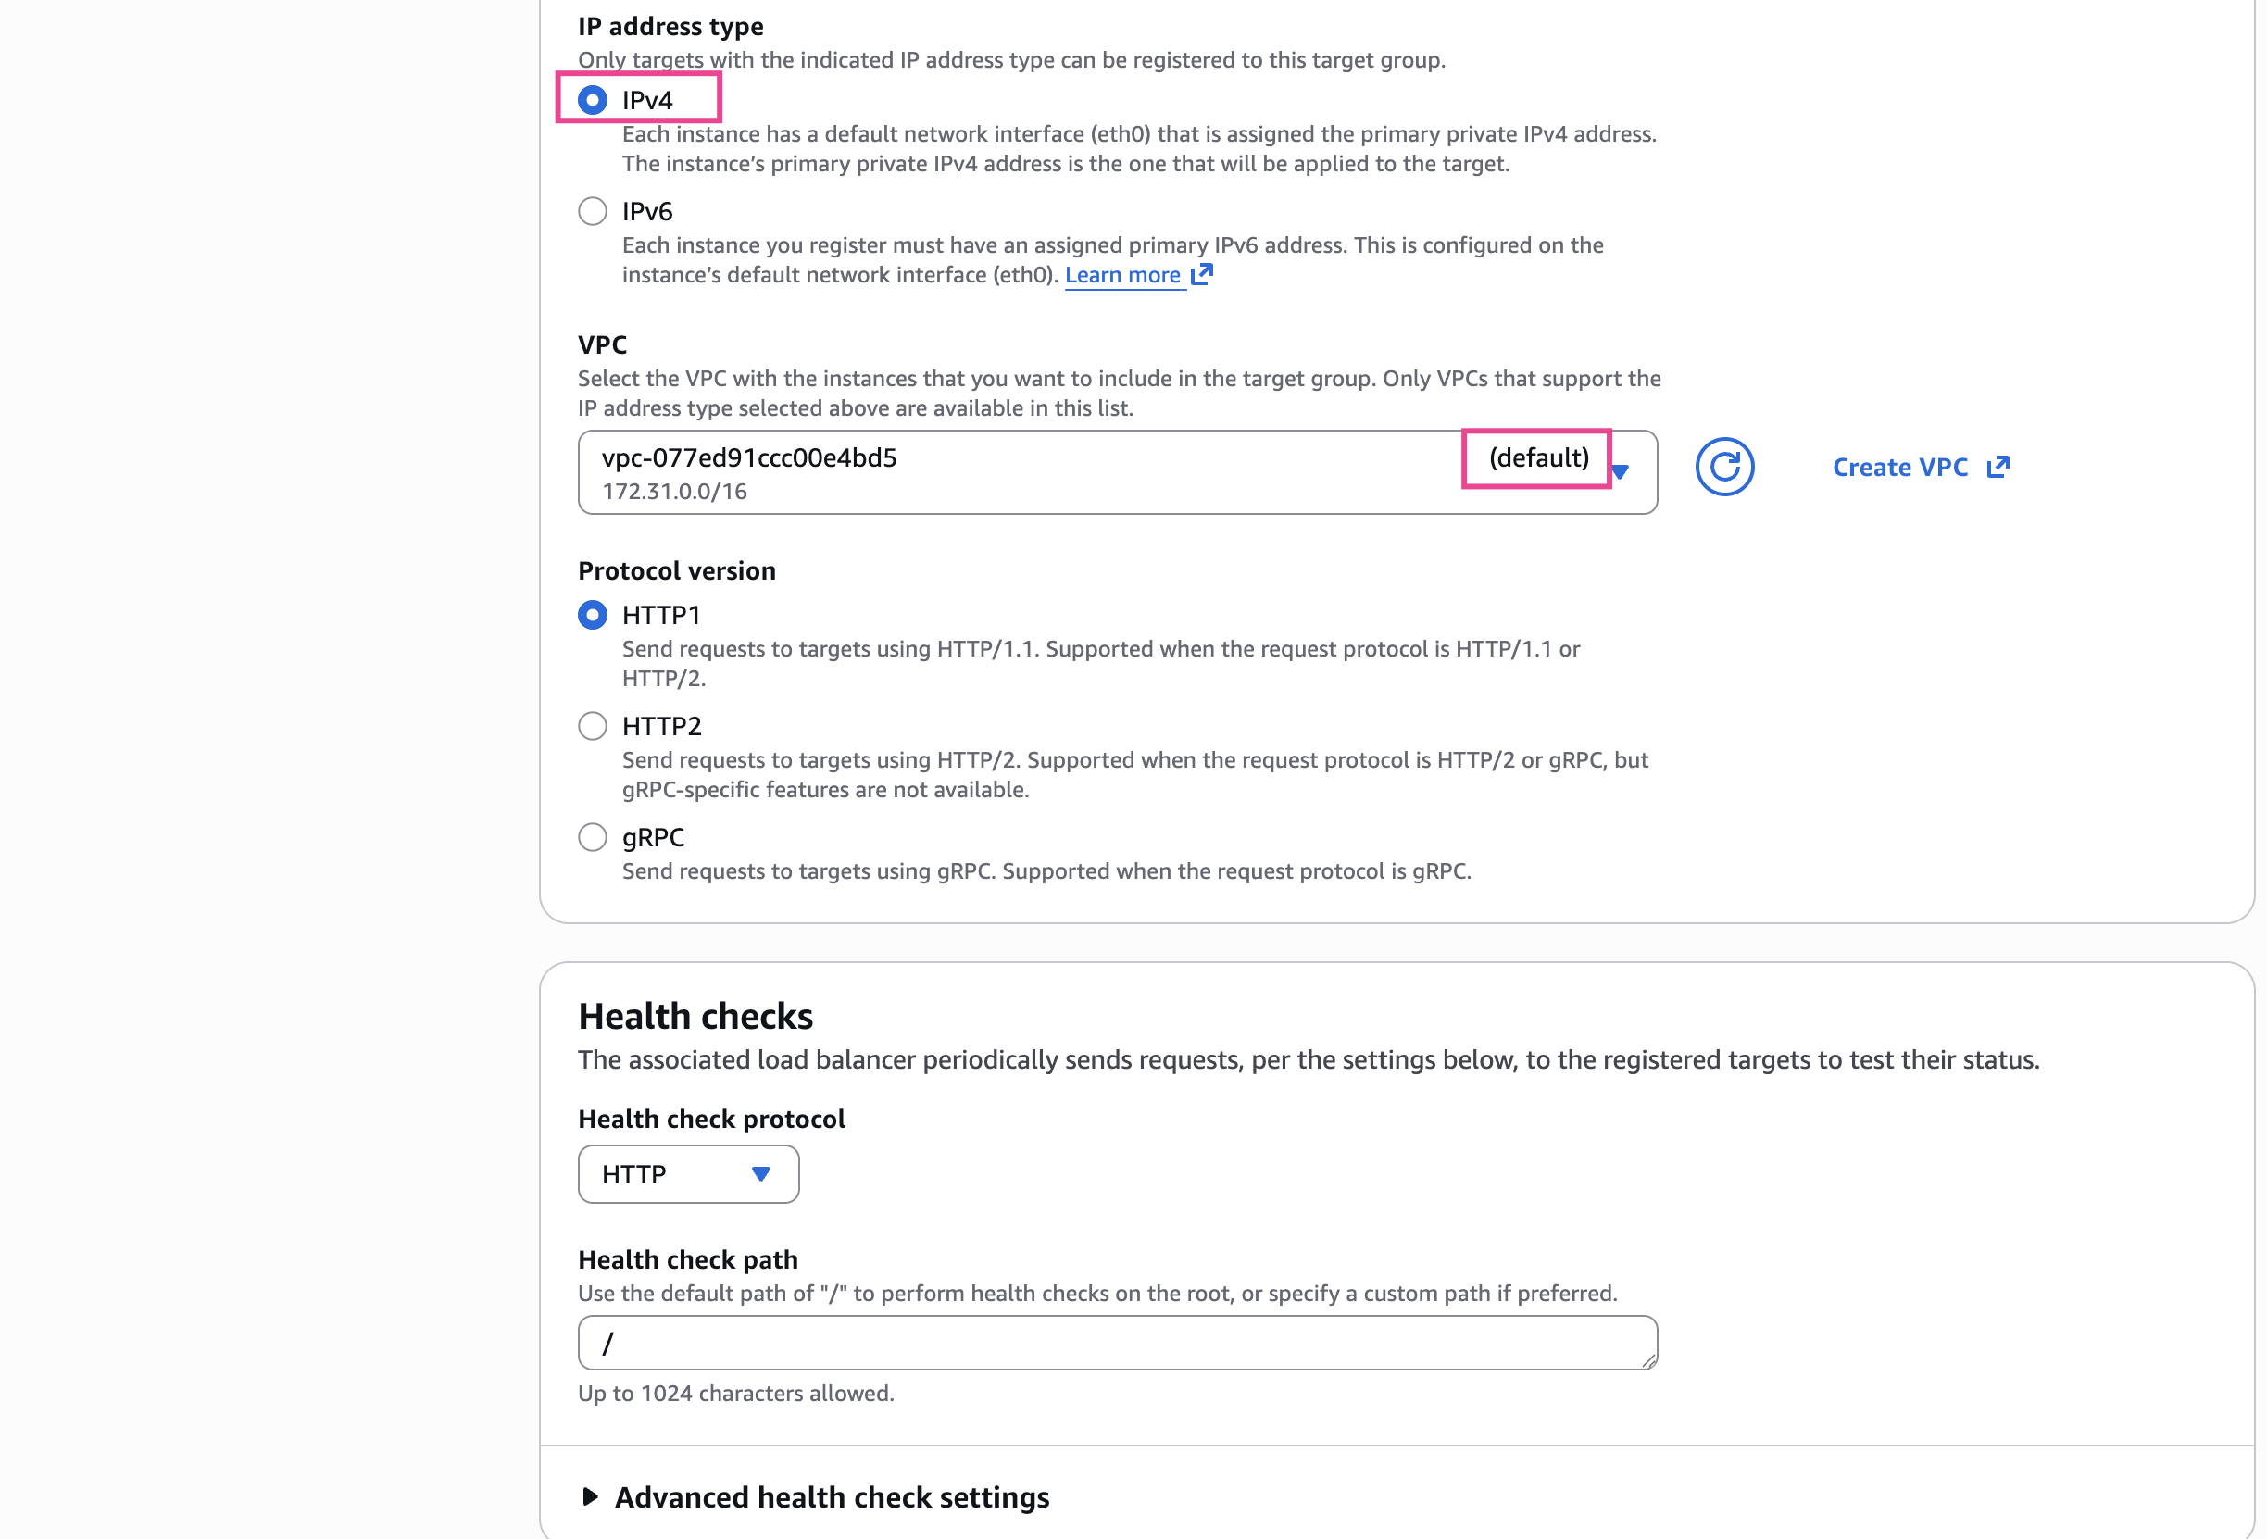Viewport: 2267px width, 1539px height.
Task: Choose HTTP1 protocol version
Action: (x=592, y=616)
